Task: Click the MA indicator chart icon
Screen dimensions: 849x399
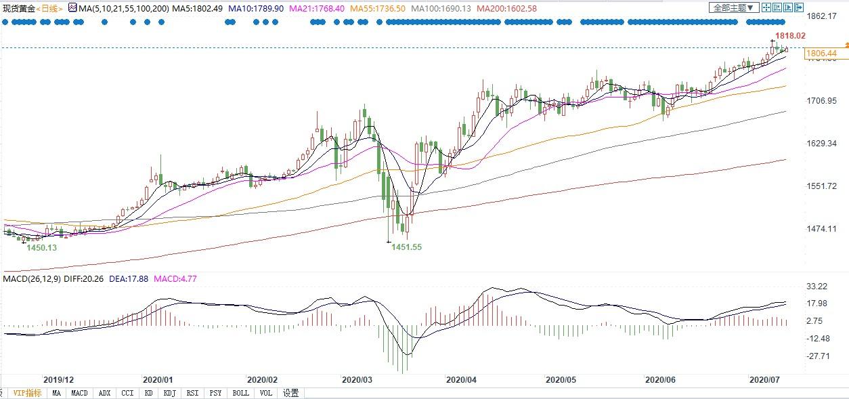Action: pyautogui.click(x=72, y=8)
